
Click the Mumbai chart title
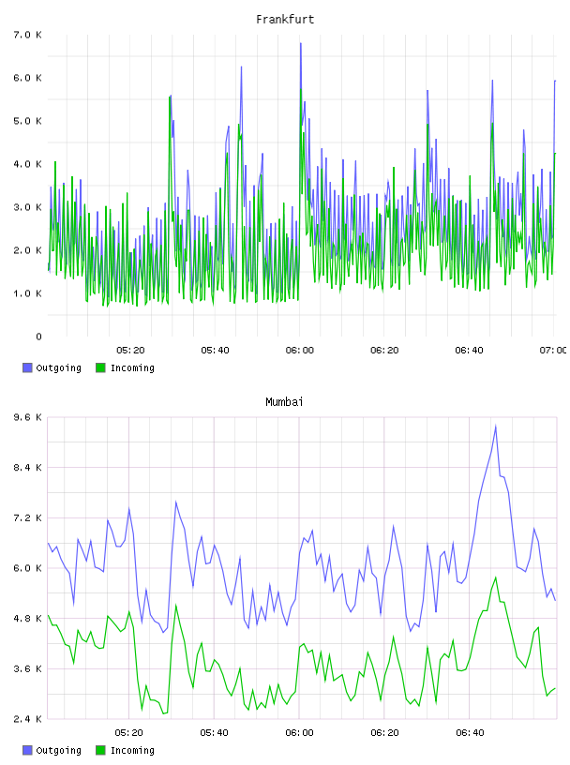coord(284,402)
